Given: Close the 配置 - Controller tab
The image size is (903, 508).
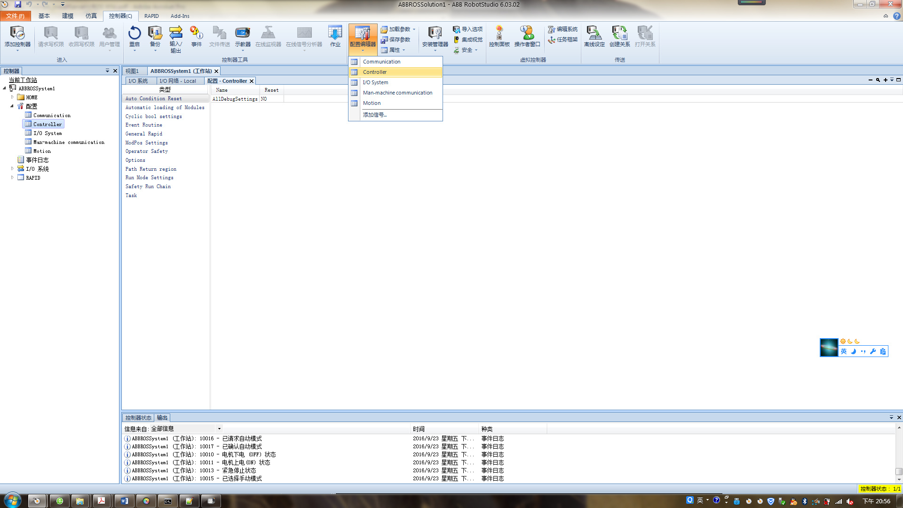Looking at the screenshot, I should pyautogui.click(x=252, y=81).
